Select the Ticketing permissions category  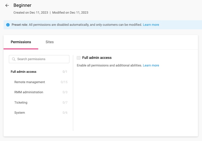[x=21, y=103]
